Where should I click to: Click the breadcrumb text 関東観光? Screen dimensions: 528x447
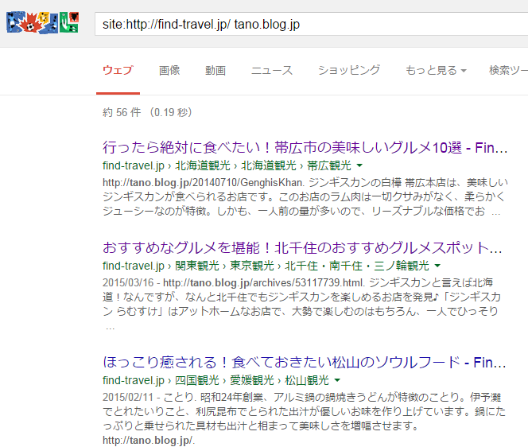coord(197,266)
